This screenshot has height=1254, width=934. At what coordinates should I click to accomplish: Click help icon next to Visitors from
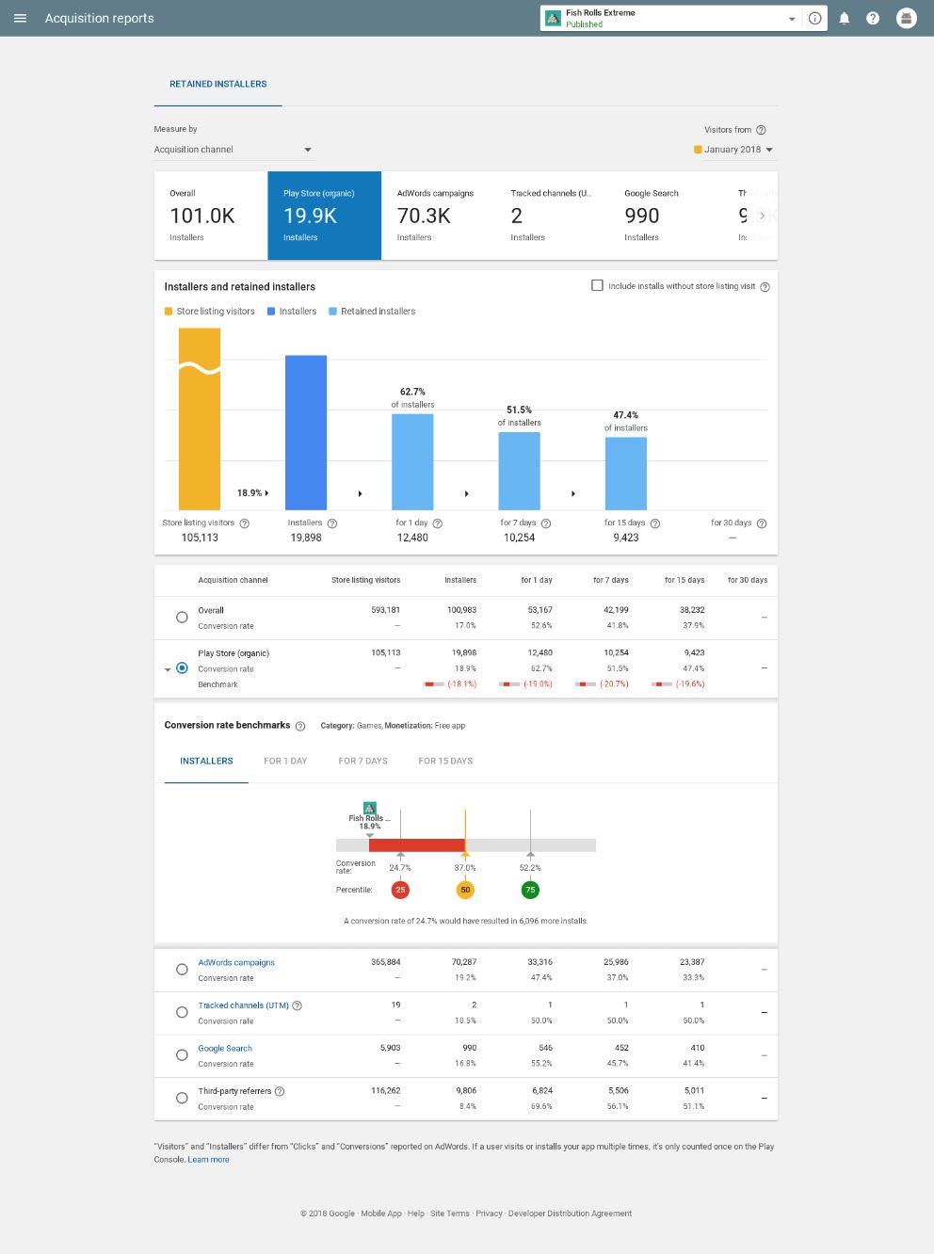pos(761,130)
